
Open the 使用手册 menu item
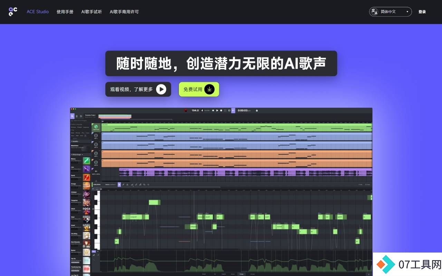click(65, 12)
